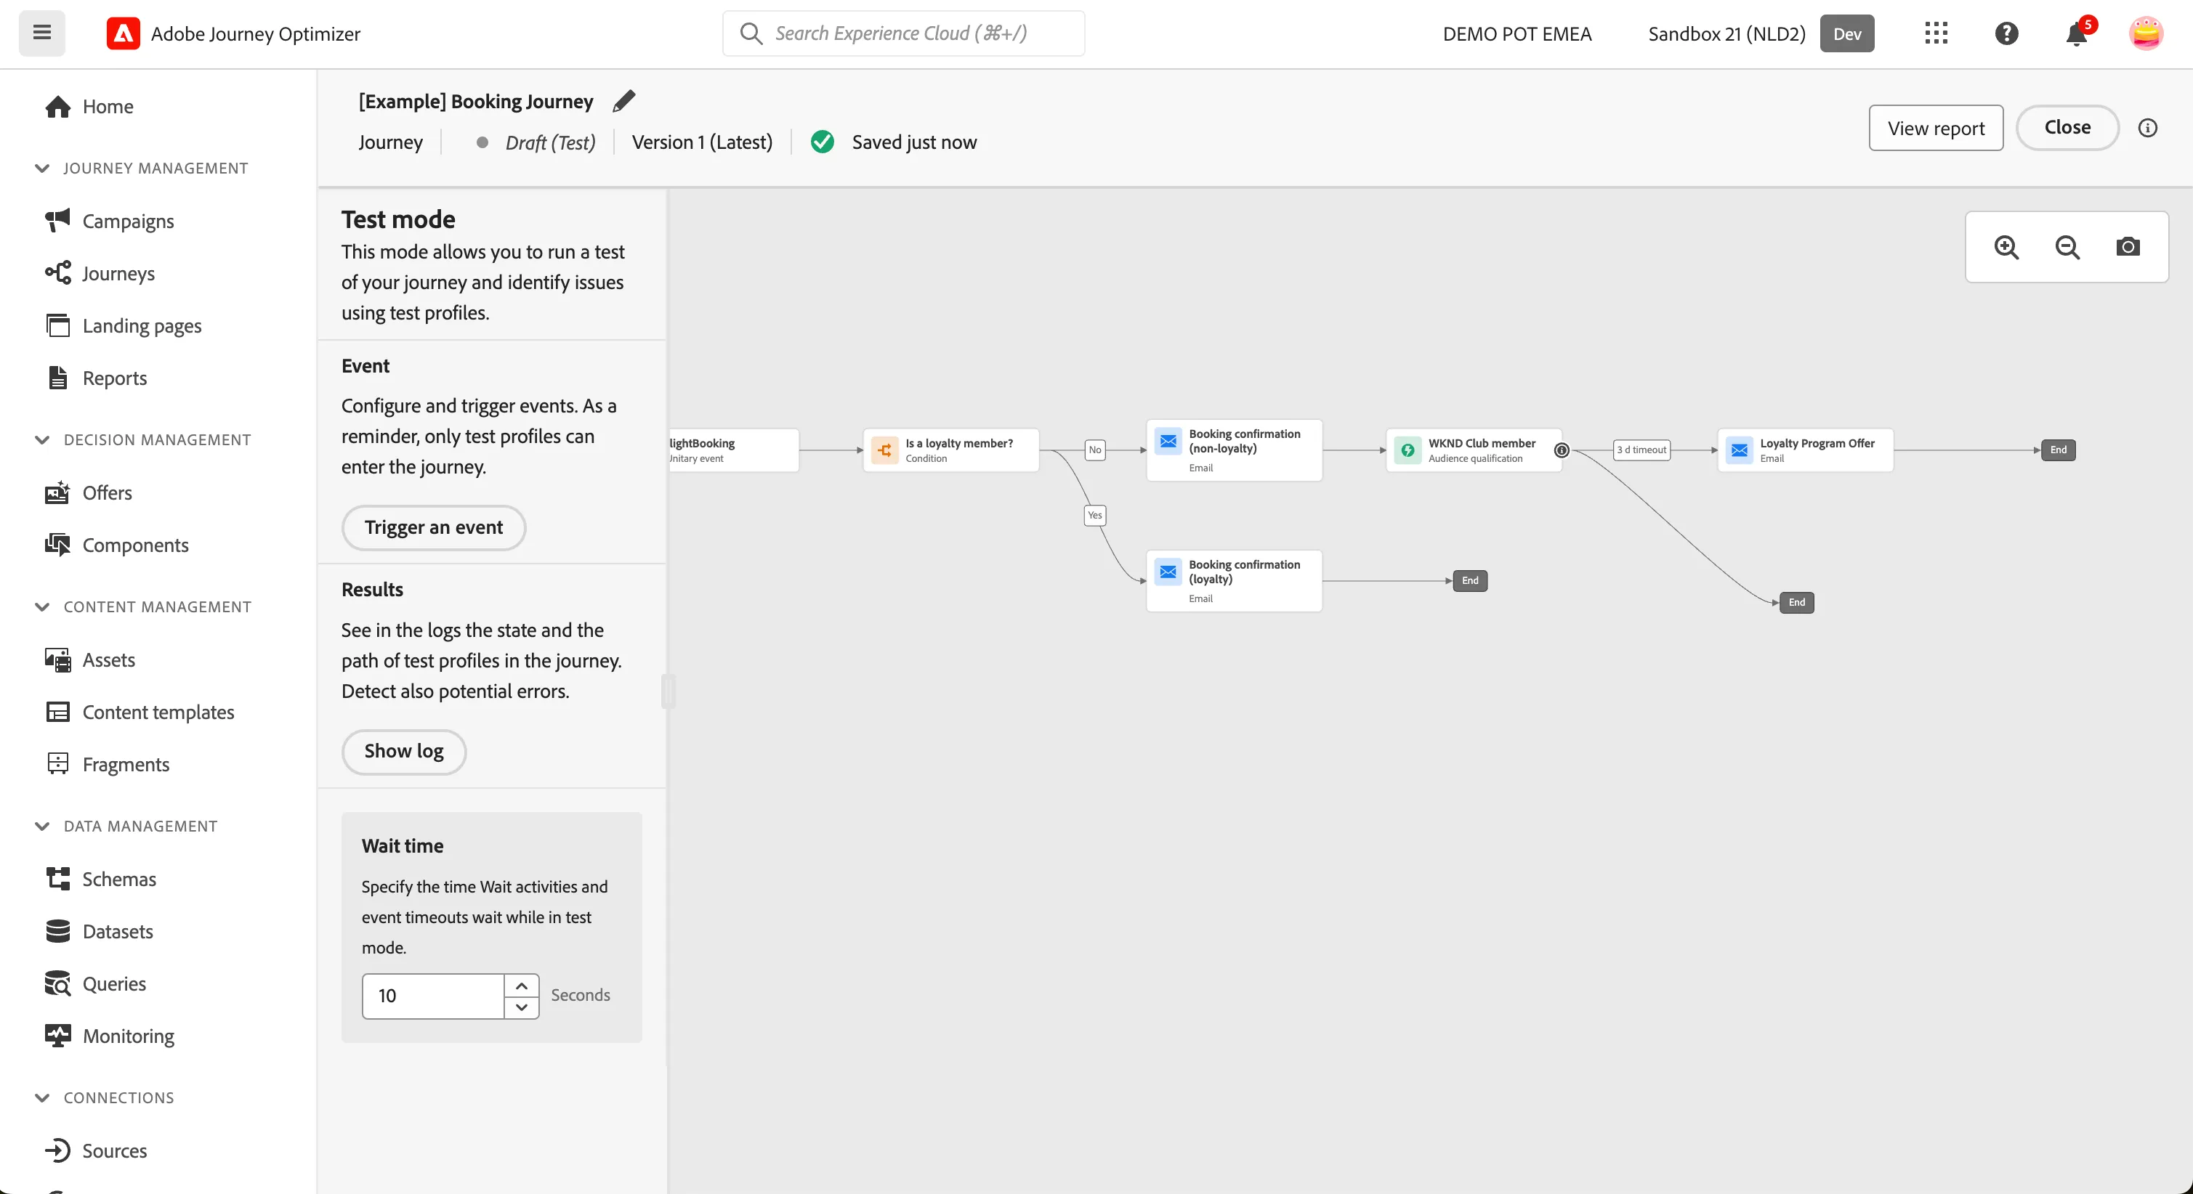The height and width of the screenshot is (1194, 2193).
Task: Open notifications bell
Action: [2076, 33]
